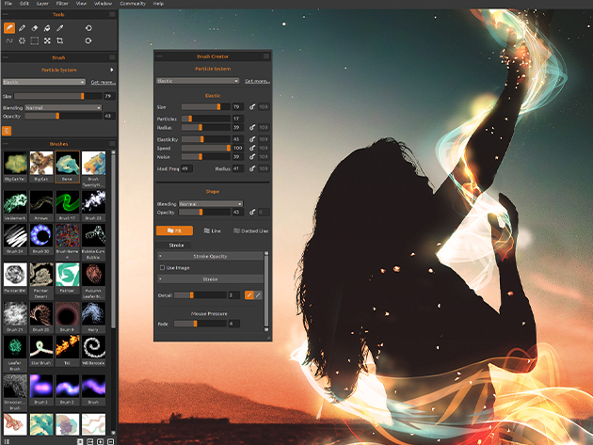Image resolution: width=593 pixels, height=445 pixels.
Task: Click the Undo arrow icon in Tools
Action: [88, 28]
